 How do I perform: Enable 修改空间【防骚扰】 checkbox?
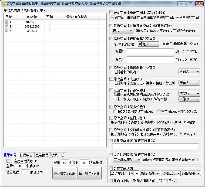tap(111, 79)
